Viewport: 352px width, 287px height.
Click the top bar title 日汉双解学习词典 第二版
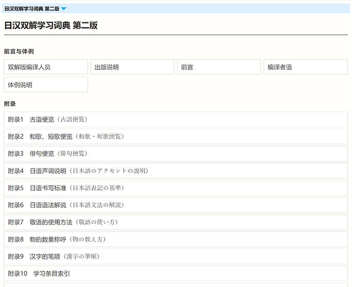pyautogui.click(x=32, y=9)
